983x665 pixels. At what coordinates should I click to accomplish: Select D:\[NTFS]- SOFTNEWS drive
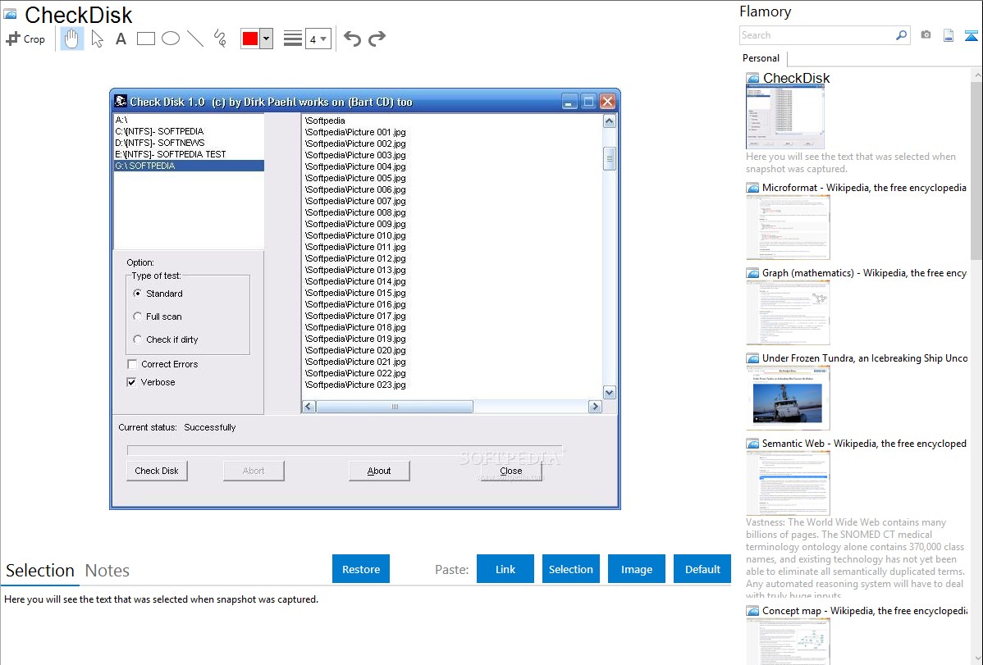(189, 143)
